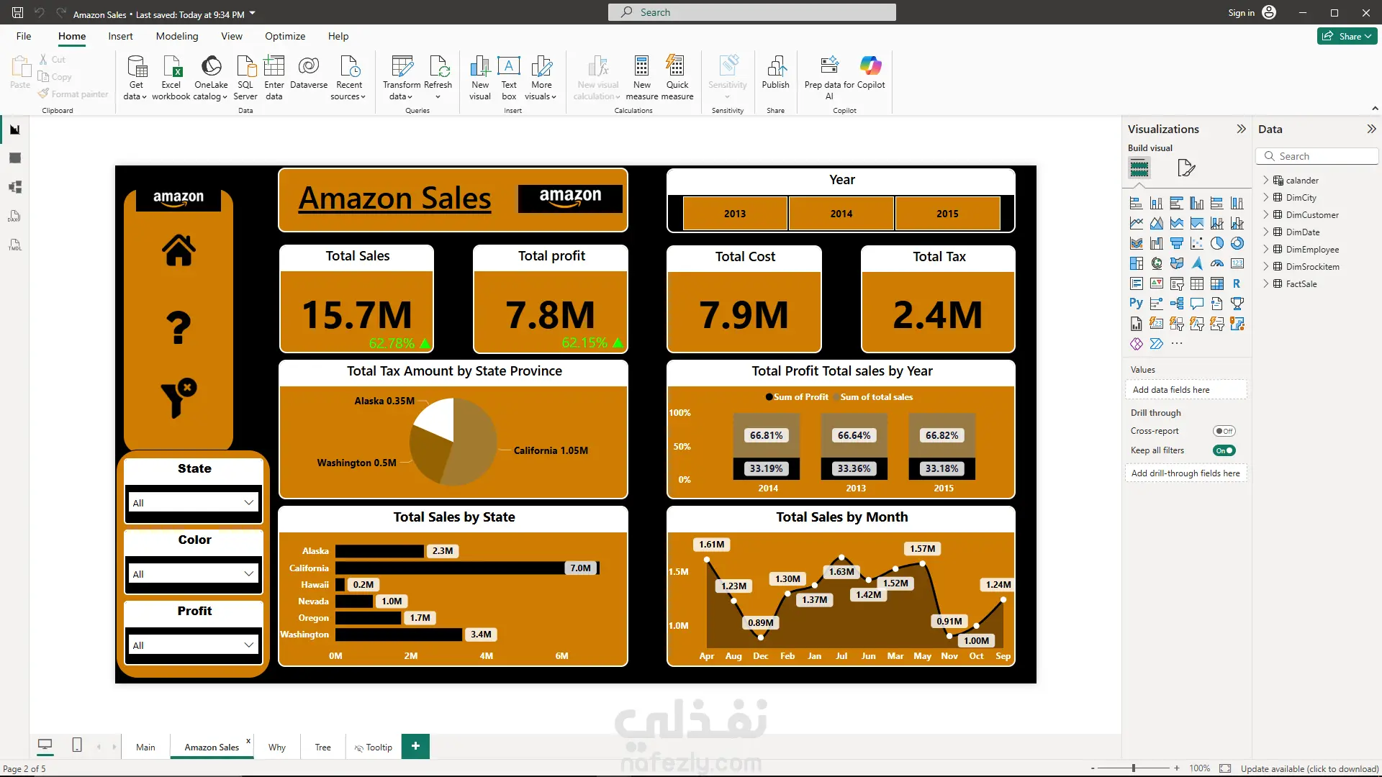Open the Main page tab
Viewport: 1382px width, 777px height.
(145, 747)
